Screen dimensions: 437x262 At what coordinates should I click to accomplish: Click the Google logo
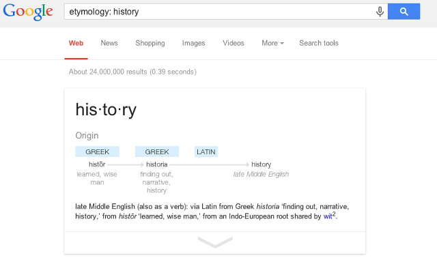tap(27, 12)
